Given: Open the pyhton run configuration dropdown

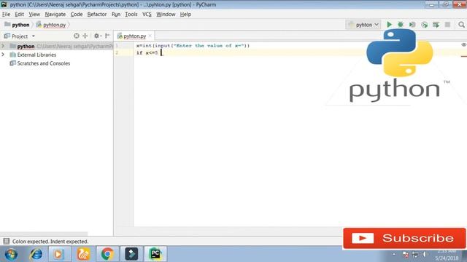Looking at the screenshot, I should tap(363, 25).
